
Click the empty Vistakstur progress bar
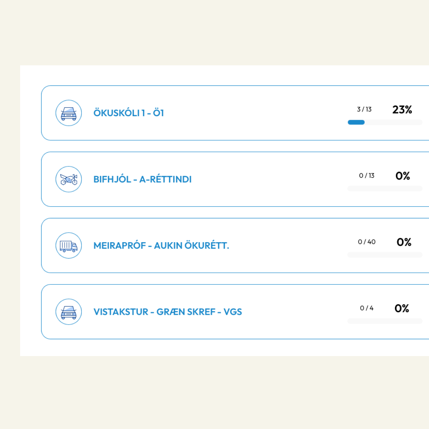point(385,321)
